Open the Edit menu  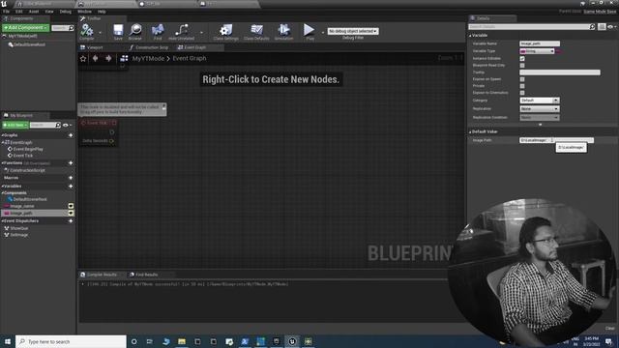click(18, 12)
